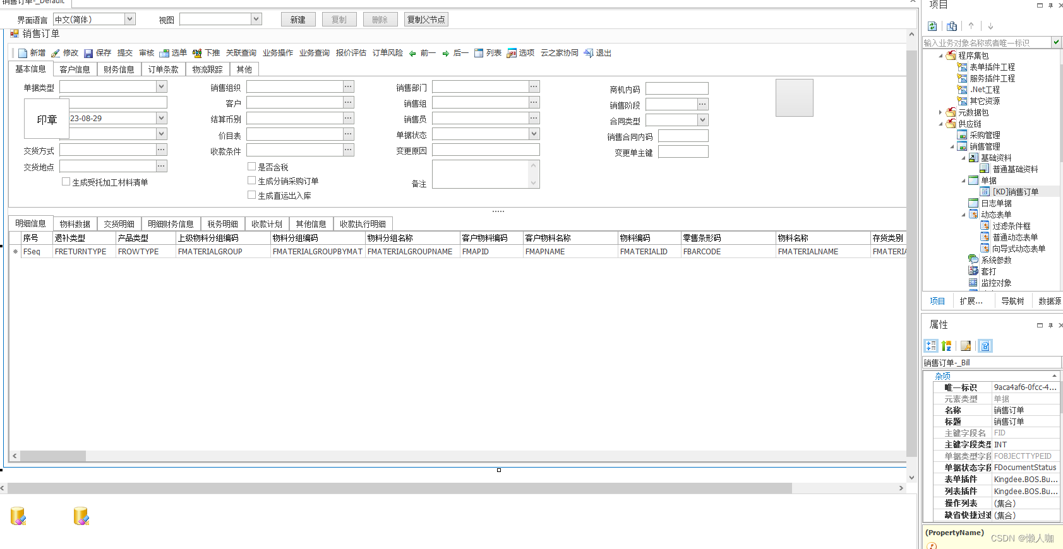Click the 备注 text area
The image size is (1063, 549).
click(x=486, y=174)
